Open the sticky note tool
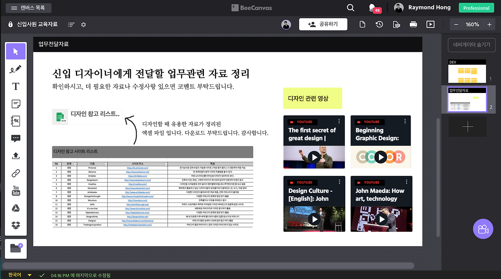 click(x=15, y=104)
